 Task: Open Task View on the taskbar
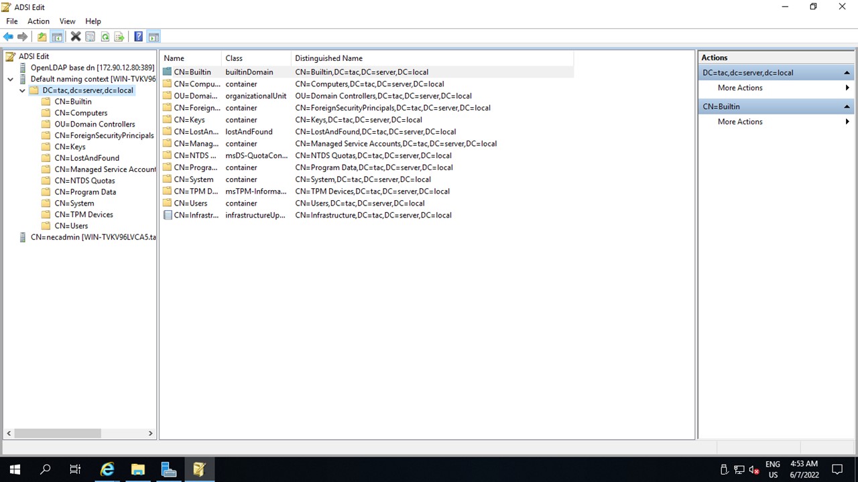click(75, 469)
